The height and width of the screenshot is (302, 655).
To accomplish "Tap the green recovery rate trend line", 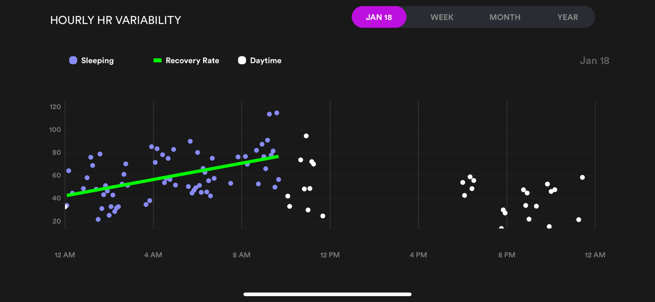I will coord(173,176).
